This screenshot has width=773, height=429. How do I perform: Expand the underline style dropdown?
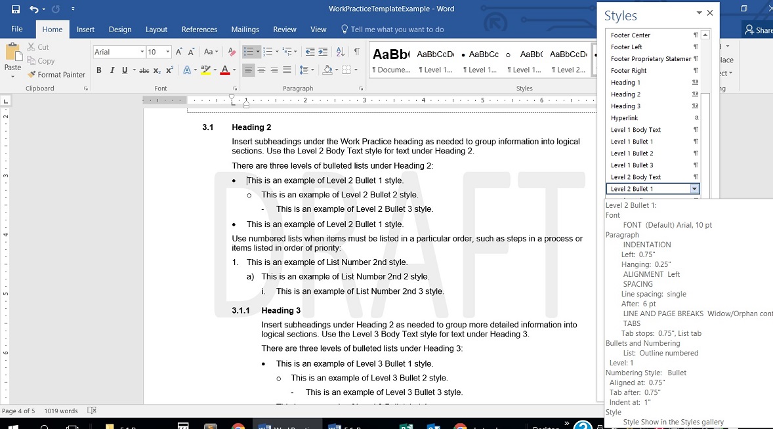point(134,70)
